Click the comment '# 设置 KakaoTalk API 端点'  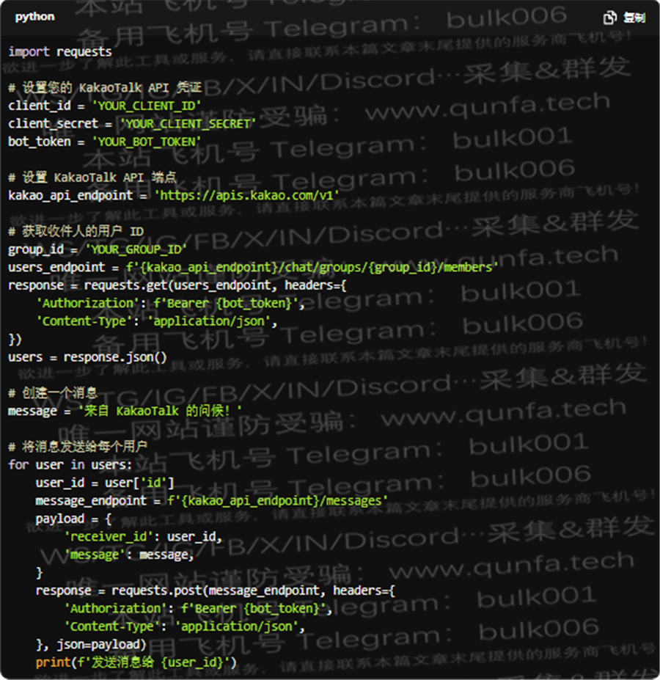92,178
